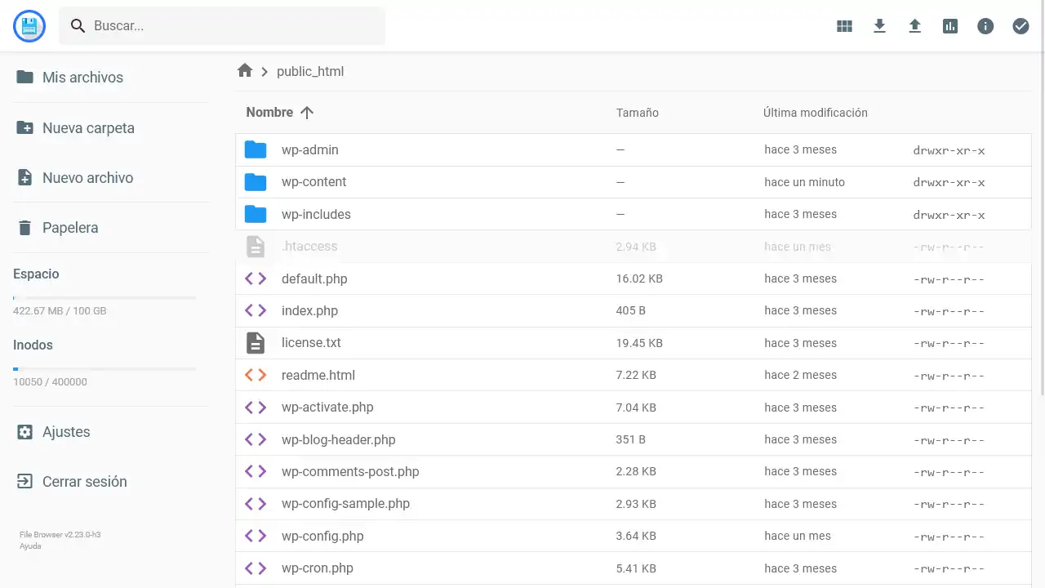Click the download icon in header
This screenshot has height=588, width=1045.
pyautogui.click(x=879, y=26)
